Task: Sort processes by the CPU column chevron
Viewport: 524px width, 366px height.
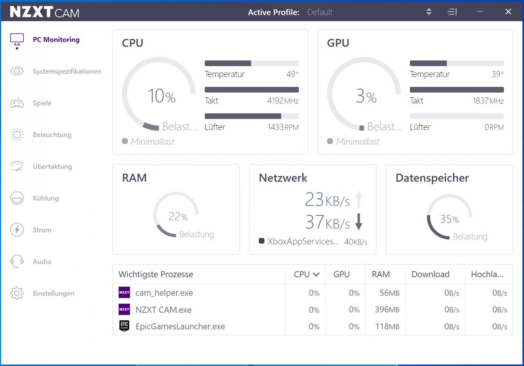Action: pyautogui.click(x=316, y=274)
